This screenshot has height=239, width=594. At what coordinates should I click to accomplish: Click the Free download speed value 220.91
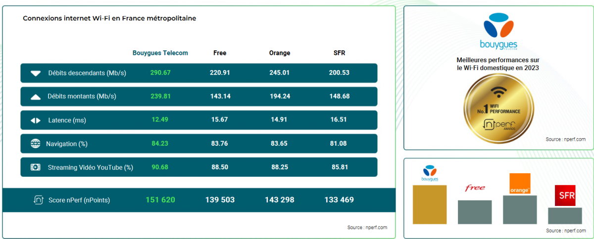220,73
